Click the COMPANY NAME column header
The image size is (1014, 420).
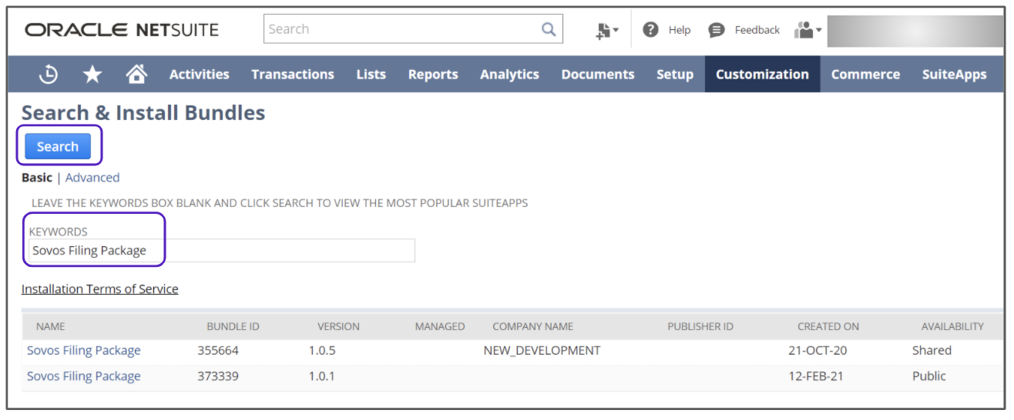pyautogui.click(x=533, y=326)
